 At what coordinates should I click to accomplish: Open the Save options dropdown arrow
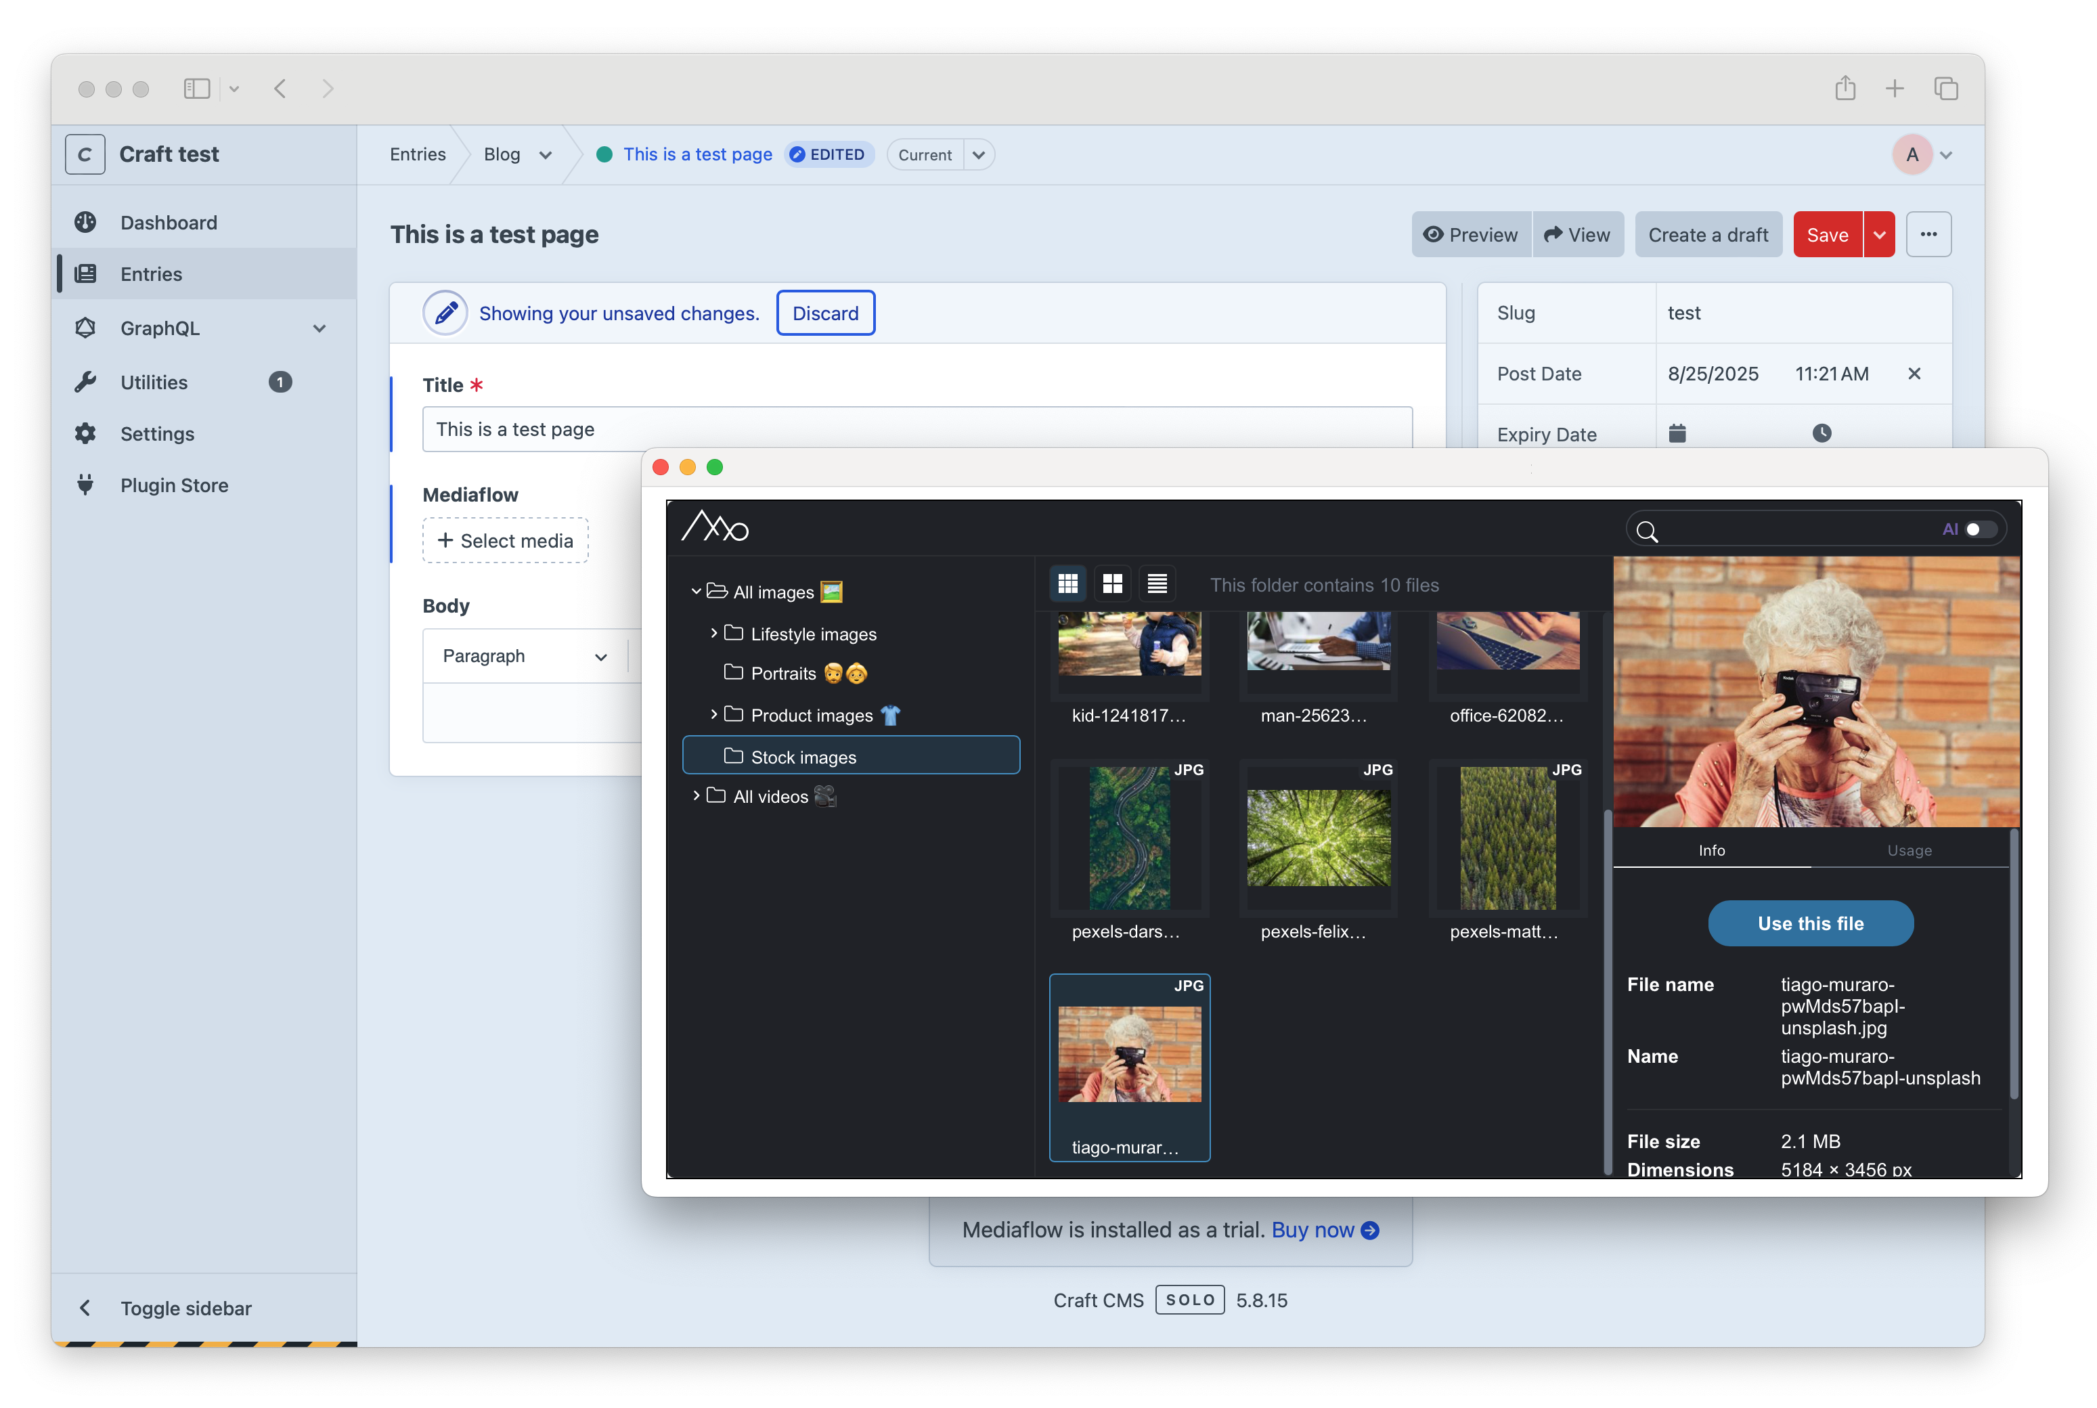click(x=1879, y=234)
